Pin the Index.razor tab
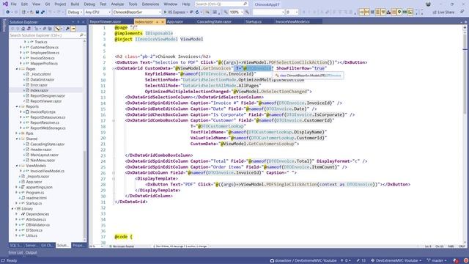469x264 pixels. click(157, 22)
